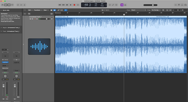Click the duplicate track button

click(29, 14)
